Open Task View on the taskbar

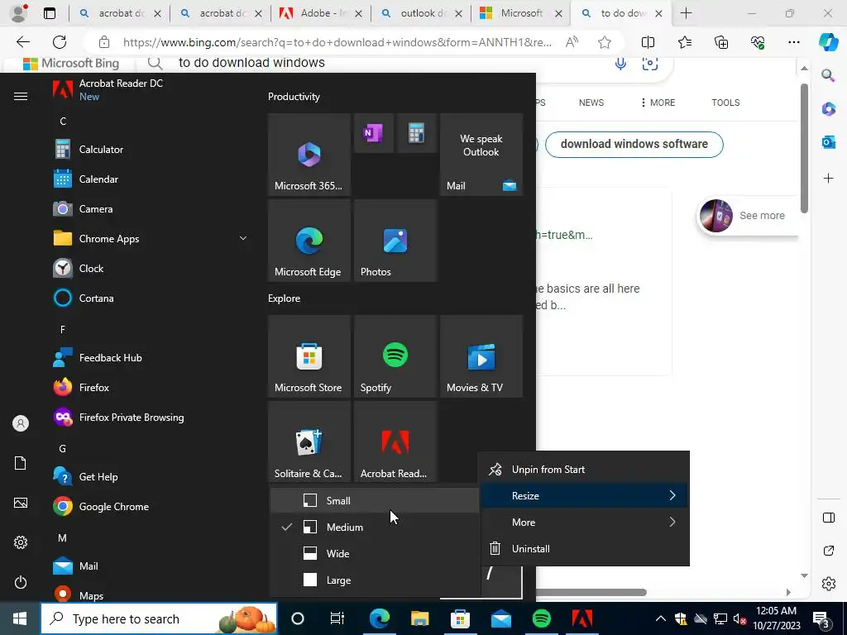tap(337, 618)
